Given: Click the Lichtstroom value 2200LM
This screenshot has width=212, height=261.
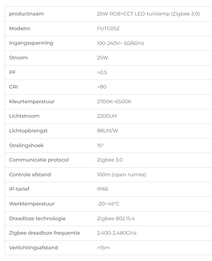Looking at the screenshot, I should (x=107, y=116).
